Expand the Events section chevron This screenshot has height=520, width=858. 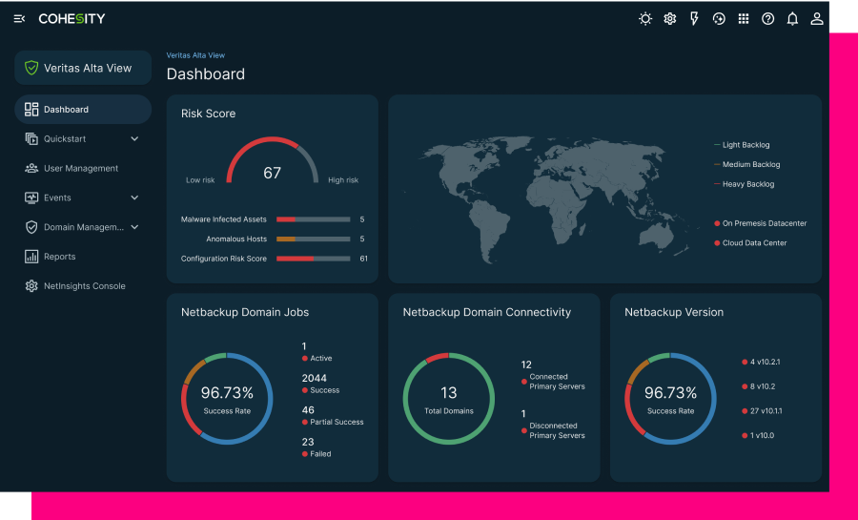(134, 198)
